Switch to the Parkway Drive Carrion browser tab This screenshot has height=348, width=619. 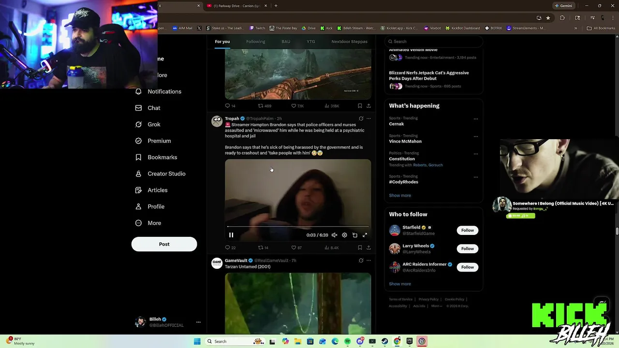point(236,6)
